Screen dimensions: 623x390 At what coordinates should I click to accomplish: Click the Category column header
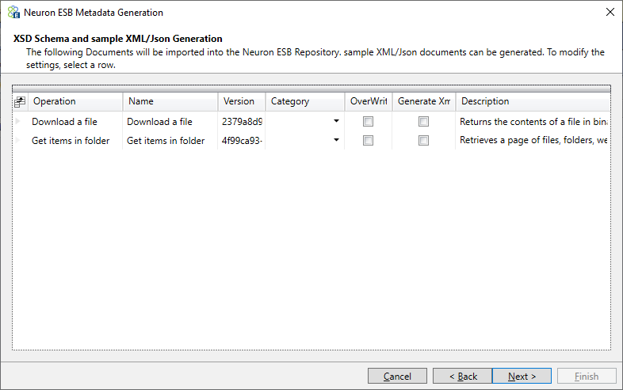[304, 101]
